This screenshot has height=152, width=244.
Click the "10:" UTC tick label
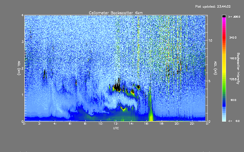point(101,124)
